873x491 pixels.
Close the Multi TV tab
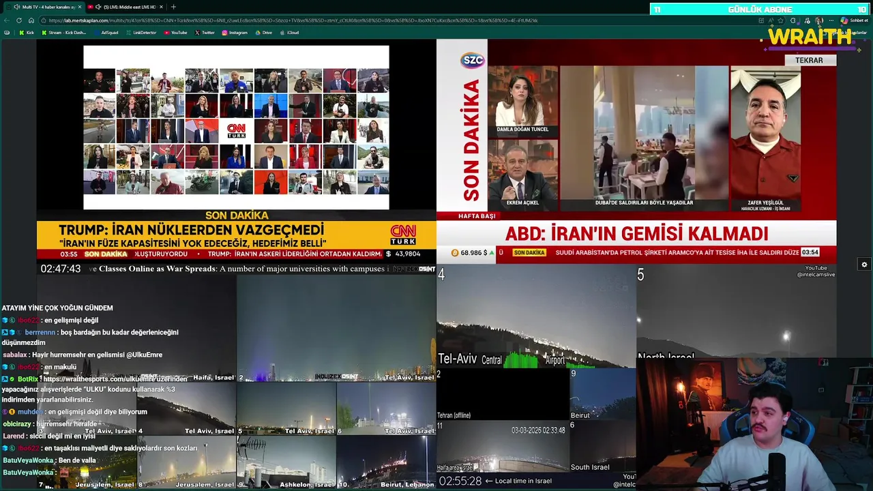click(x=80, y=7)
